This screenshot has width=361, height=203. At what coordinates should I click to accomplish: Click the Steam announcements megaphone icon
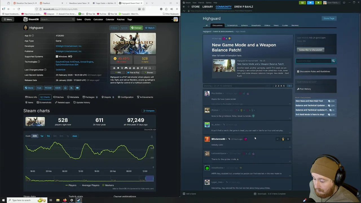tap(310, 3)
